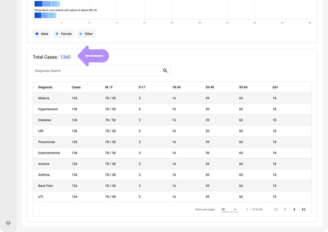Go to previous page of table
328x232 pixels.
click(x=285, y=209)
